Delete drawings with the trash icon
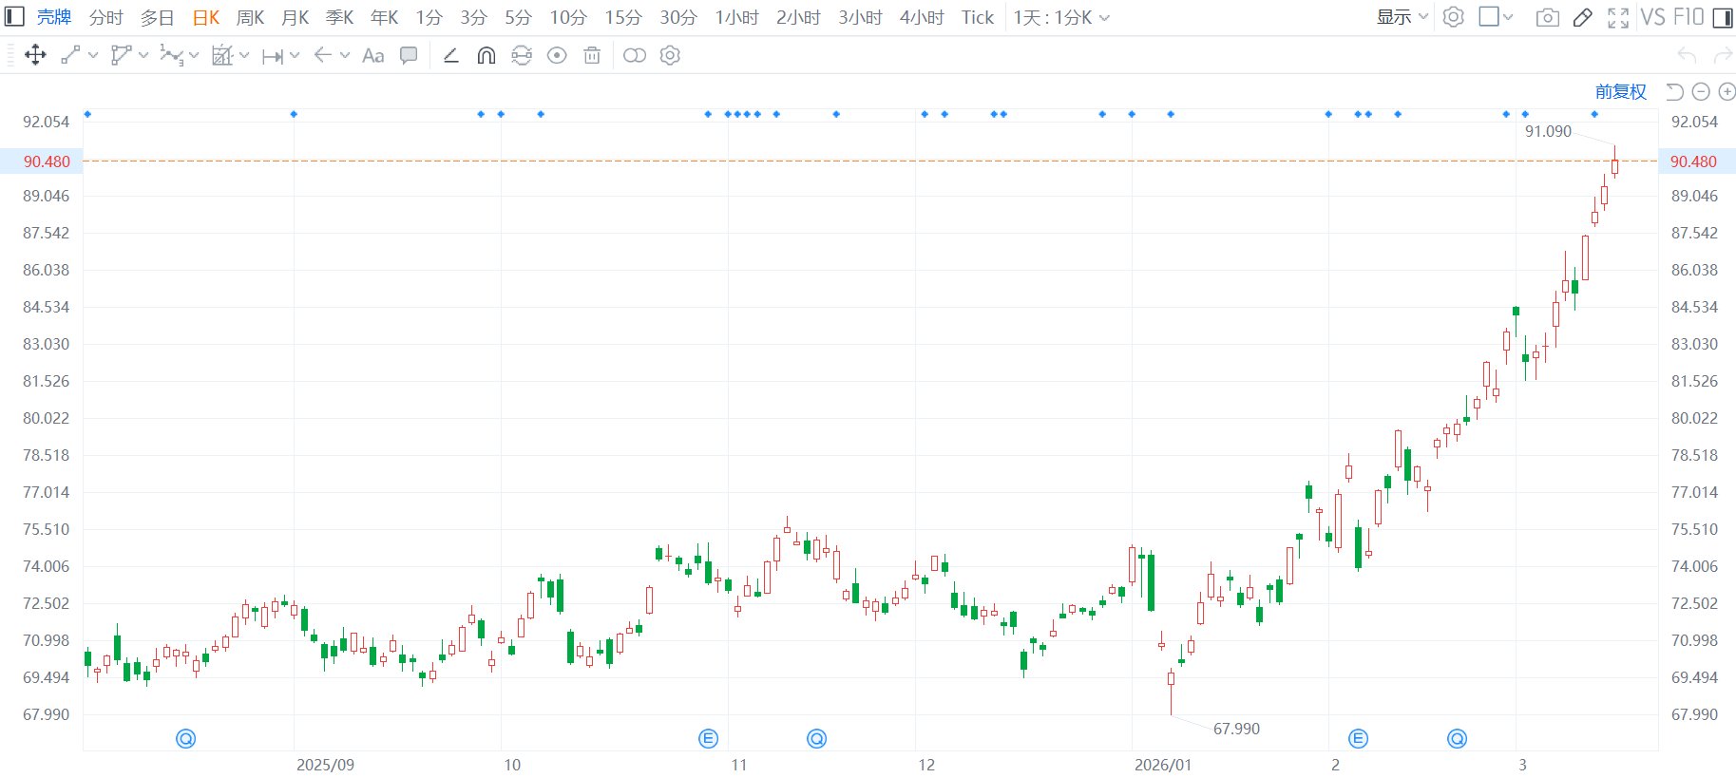1736x778 pixels. click(x=592, y=55)
